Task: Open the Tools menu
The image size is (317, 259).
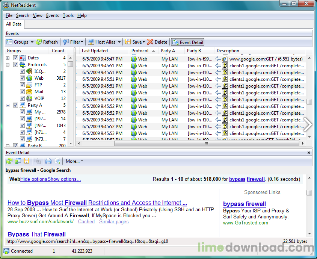Action: (x=68, y=15)
